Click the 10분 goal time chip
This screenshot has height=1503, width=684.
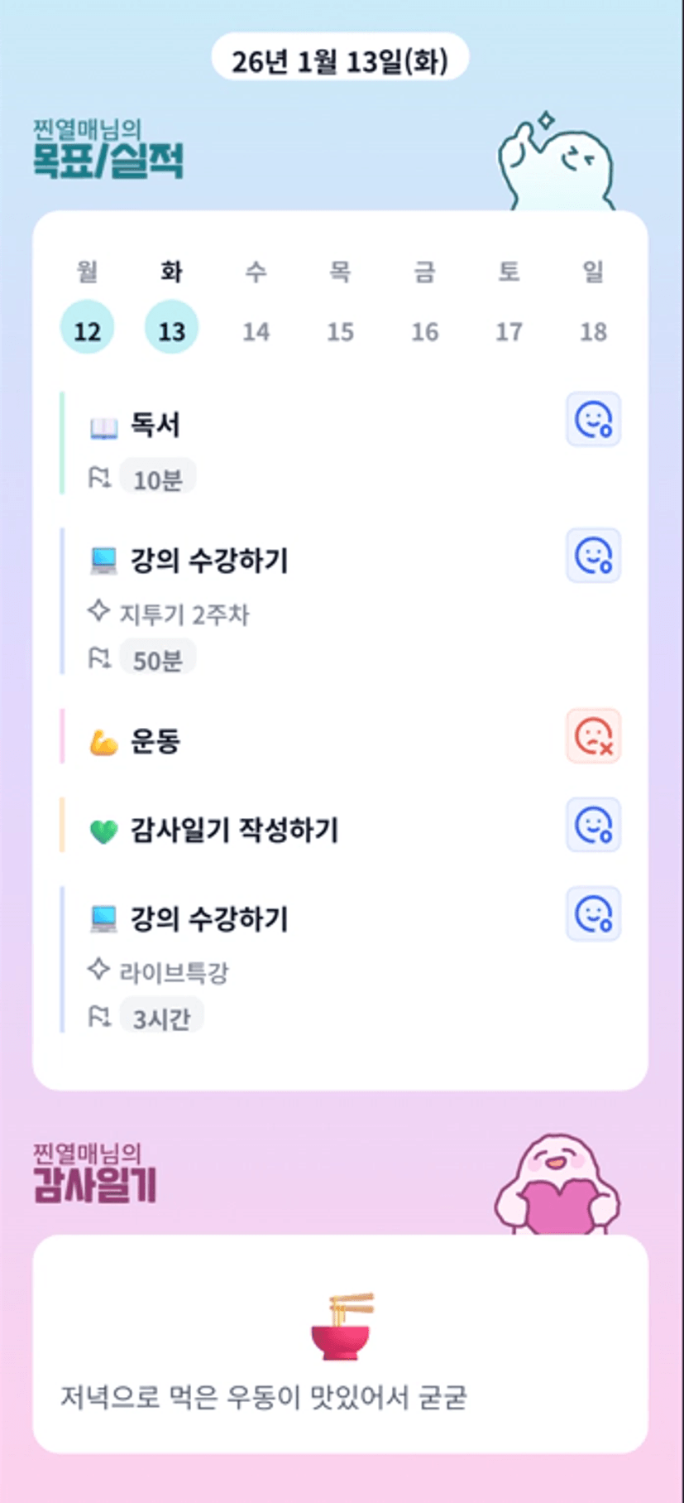pos(157,479)
